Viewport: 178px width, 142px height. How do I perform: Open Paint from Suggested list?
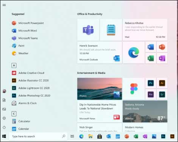click(x=18, y=46)
